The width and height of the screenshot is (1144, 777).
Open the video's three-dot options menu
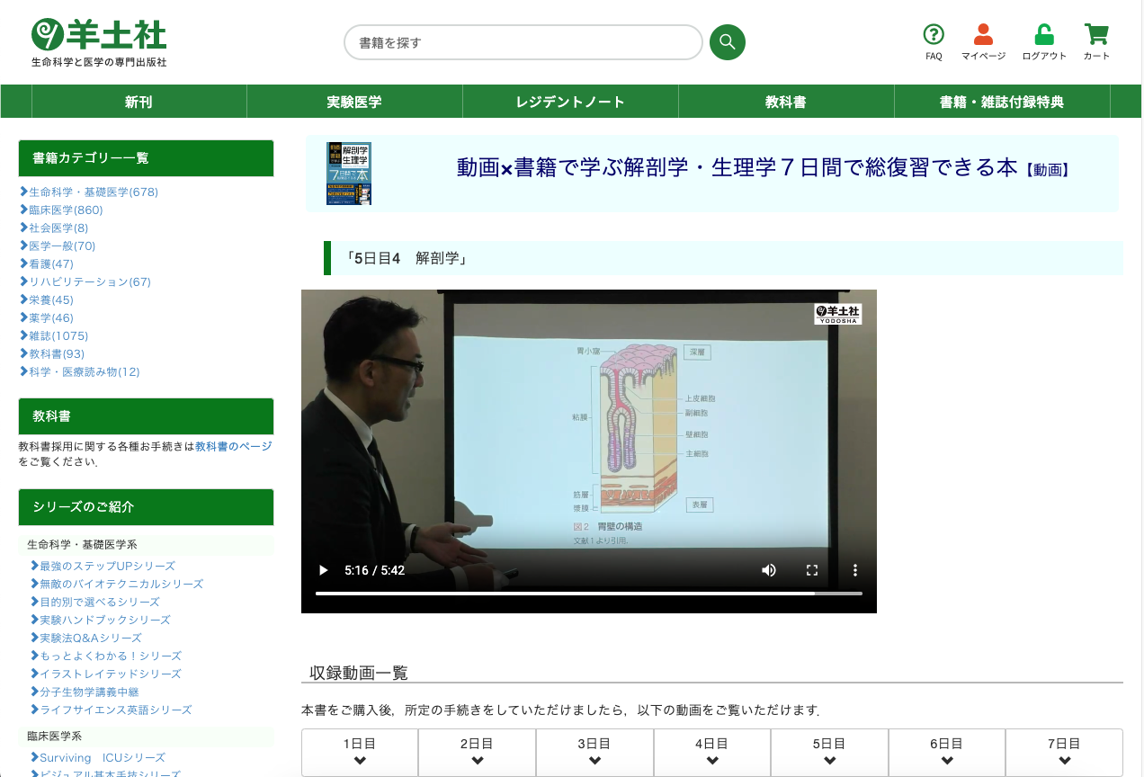click(854, 570)
